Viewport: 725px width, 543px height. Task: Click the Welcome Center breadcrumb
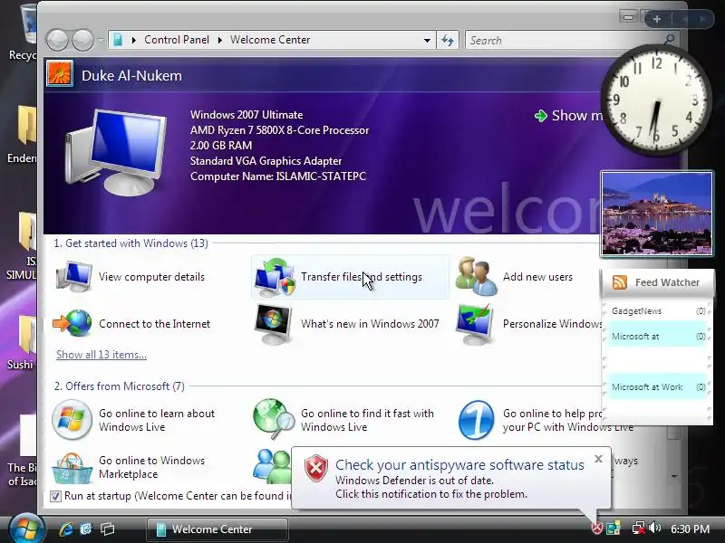[270, 40]
